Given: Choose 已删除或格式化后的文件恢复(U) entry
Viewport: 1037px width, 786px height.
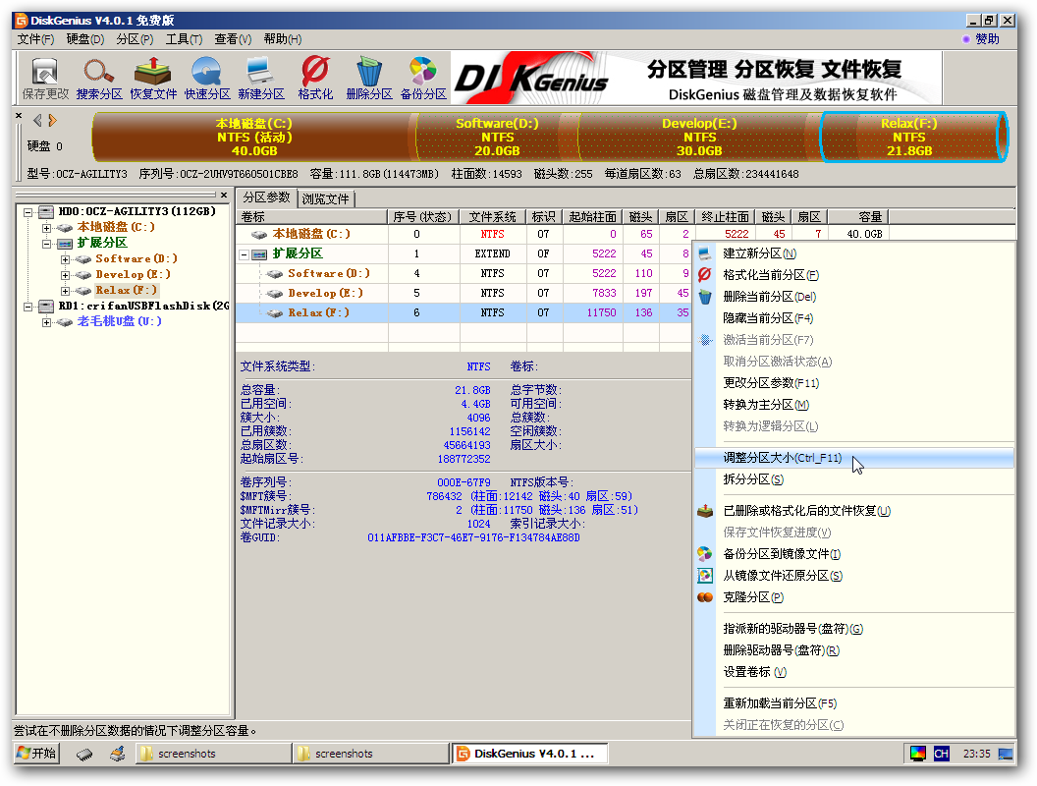Looking at the screenshot, I should tap(853, 511).
